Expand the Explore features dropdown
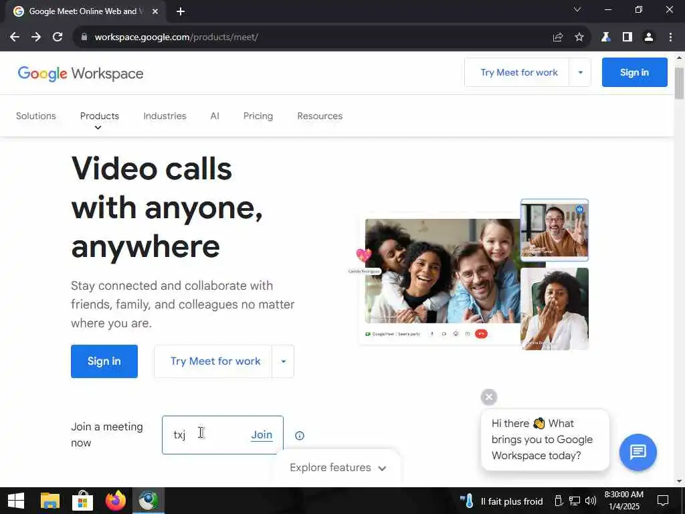This screenshot has height=514, width=685. coord(338,468)
